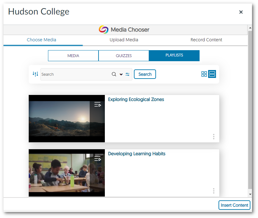Switch to grid view layout
The width and height of the screenshot is (258, 218).
point(204,74)
